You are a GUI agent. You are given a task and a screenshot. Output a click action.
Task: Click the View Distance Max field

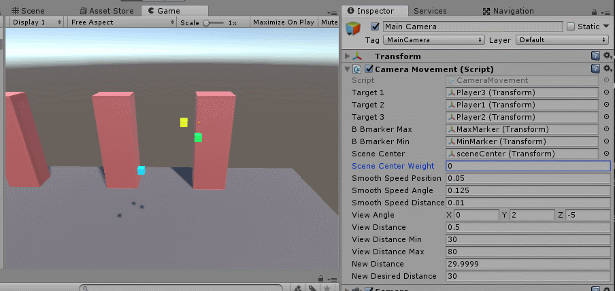(528, 252)
